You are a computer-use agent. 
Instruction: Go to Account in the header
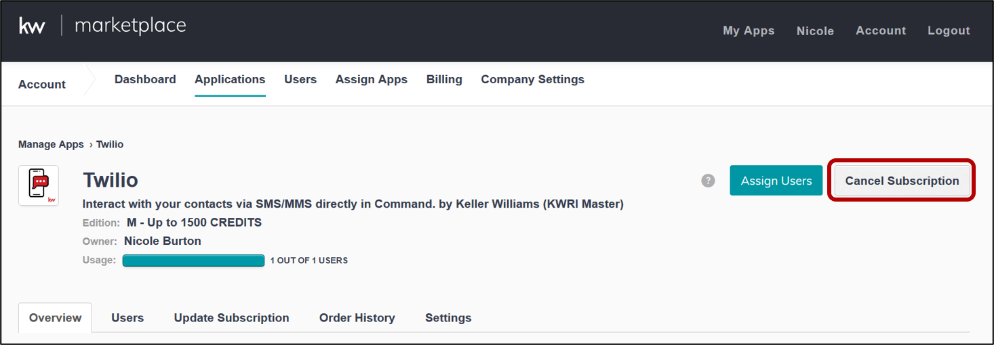tap(880, 30)
